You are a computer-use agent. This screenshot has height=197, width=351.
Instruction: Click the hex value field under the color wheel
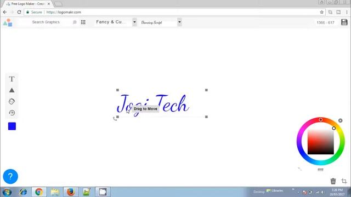point(320,170)
